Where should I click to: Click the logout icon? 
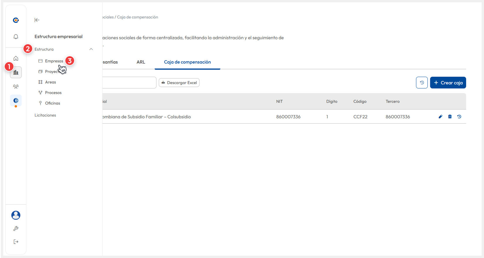point(16,242)
